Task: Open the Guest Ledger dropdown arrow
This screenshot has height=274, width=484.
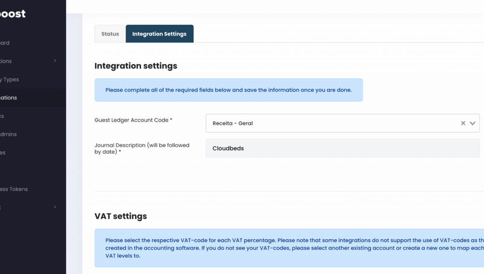Action: [x=472, y=123]
